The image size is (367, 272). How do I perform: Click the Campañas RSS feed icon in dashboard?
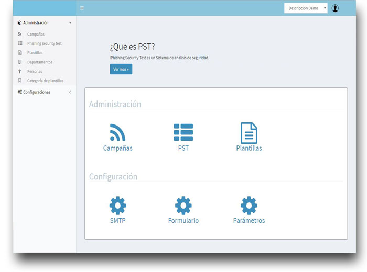click(117, 132)
